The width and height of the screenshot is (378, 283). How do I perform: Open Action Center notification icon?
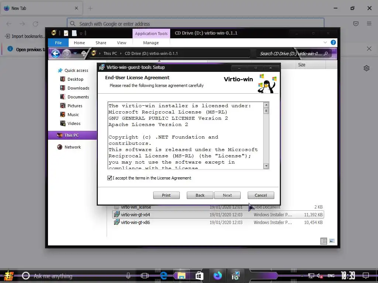pyautogui.click(x=366, y=276)
